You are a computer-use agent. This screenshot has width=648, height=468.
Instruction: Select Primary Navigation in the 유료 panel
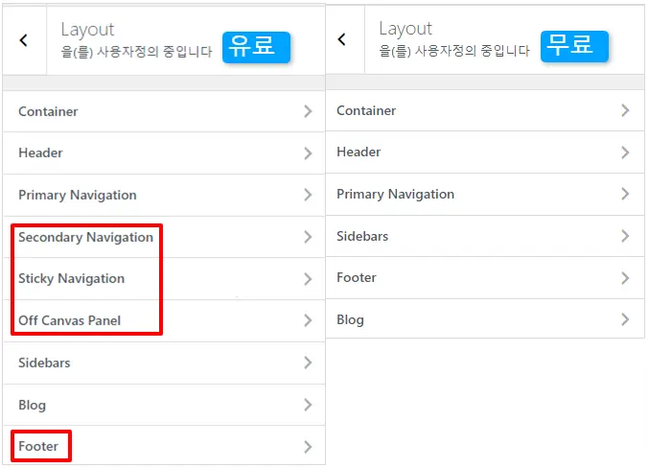[77, 195]
